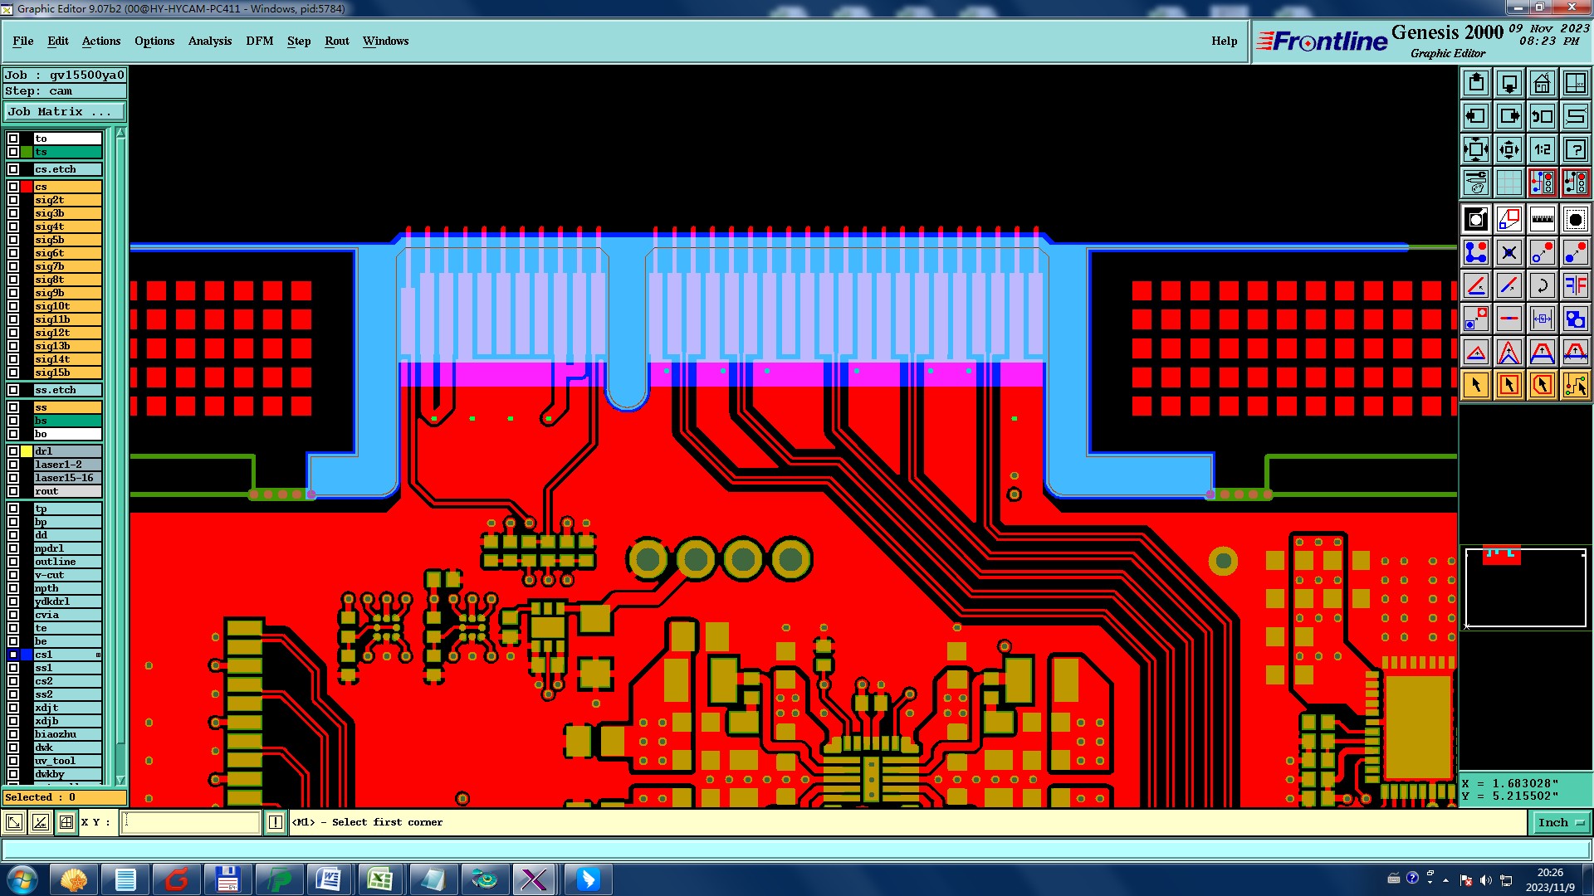Viewport: 1594px width, 896px height.
Task: Open the Inch units dropdown
Action: coord(1560,823)
